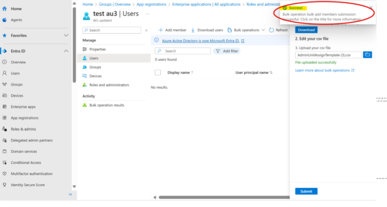Viewport: 387px width, 207px height.
Task: Select Devices in Manage menu
Action: 95,76
